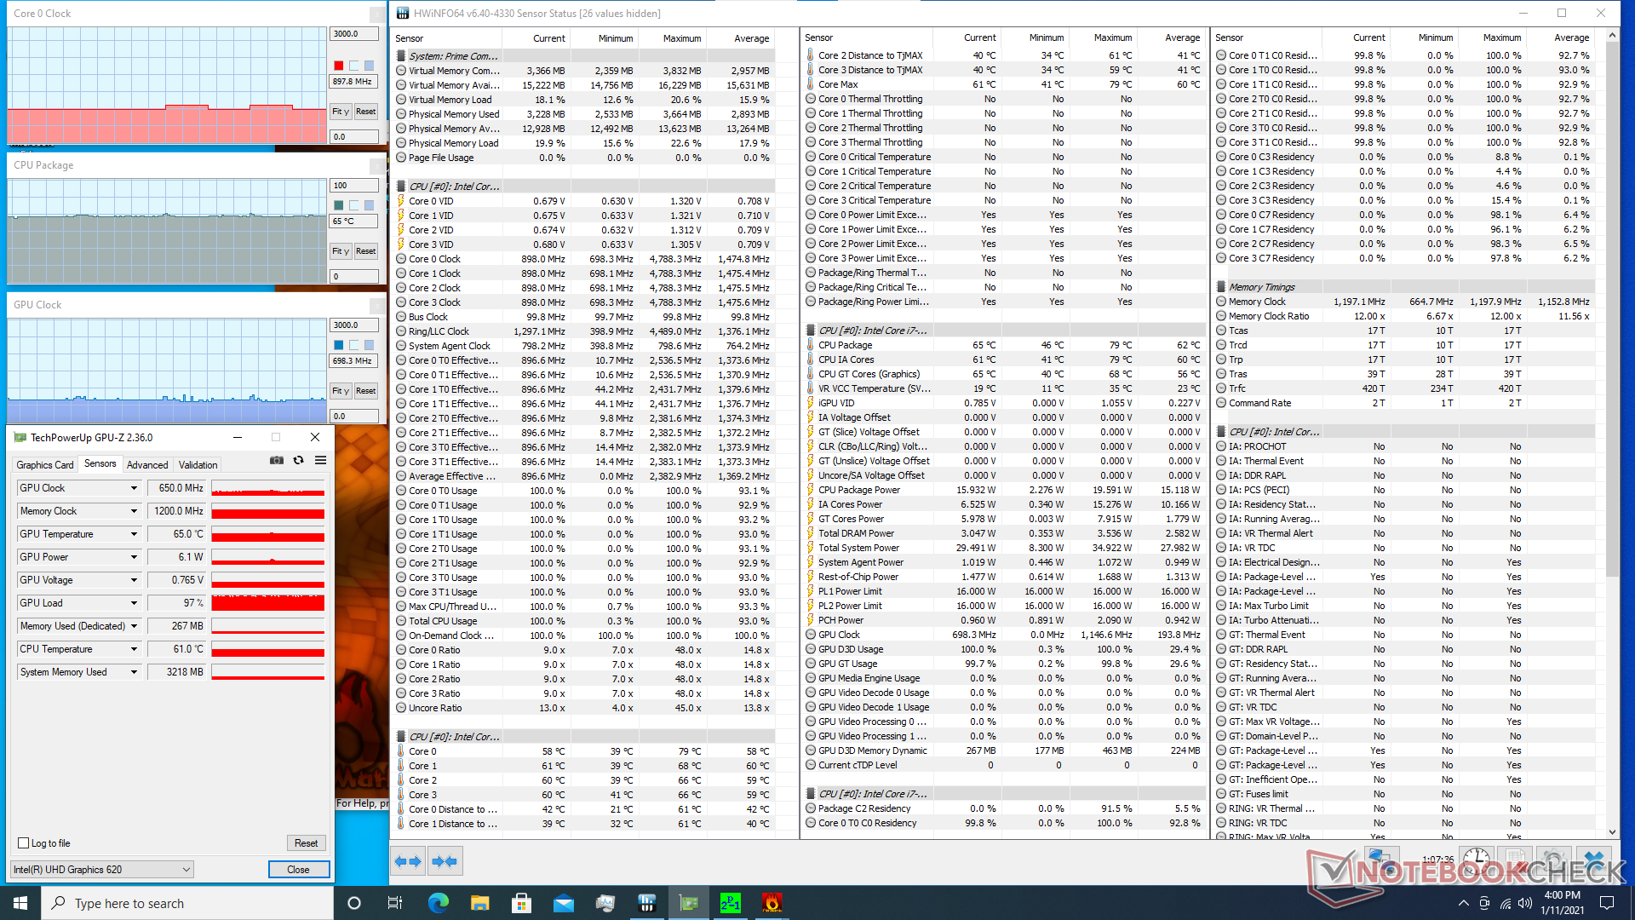Open the GPU-Z hamburger menu
The height and width of the screenshot is (920, 1635).
[321, 460]
